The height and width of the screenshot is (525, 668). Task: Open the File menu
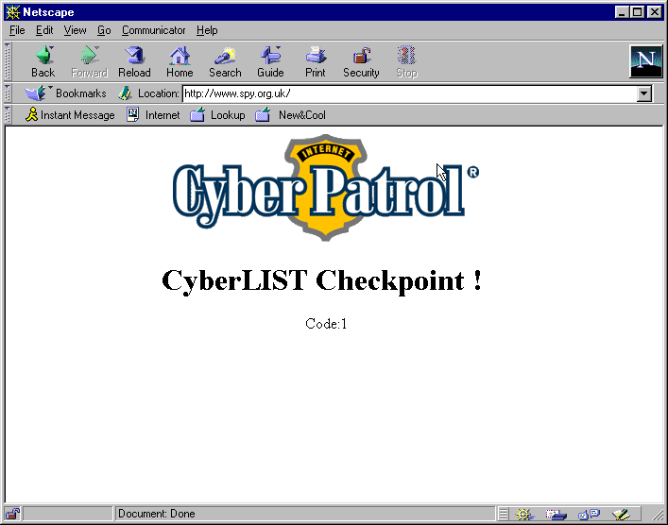(x=17, y=30)
